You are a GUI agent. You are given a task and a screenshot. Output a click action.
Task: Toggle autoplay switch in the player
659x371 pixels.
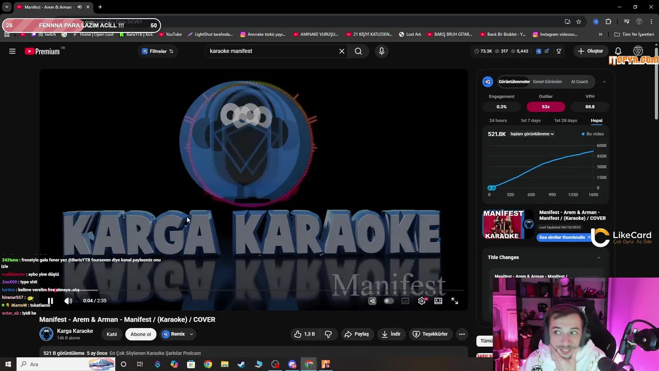(x=389, y=301)
